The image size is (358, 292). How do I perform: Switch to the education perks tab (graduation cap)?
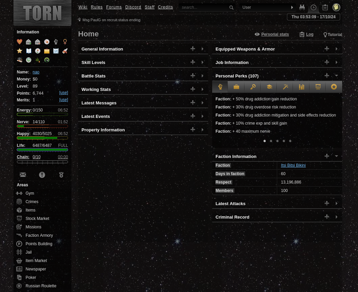click(269, 87)
